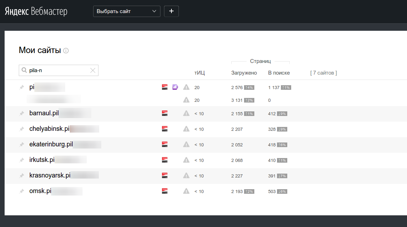
Task: Sort by 'тИЦ' column header
Action: tap(199, 73)
